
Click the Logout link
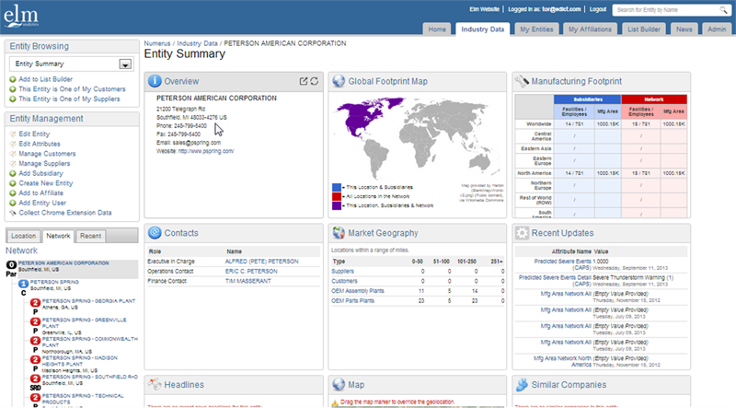[598, 9]
